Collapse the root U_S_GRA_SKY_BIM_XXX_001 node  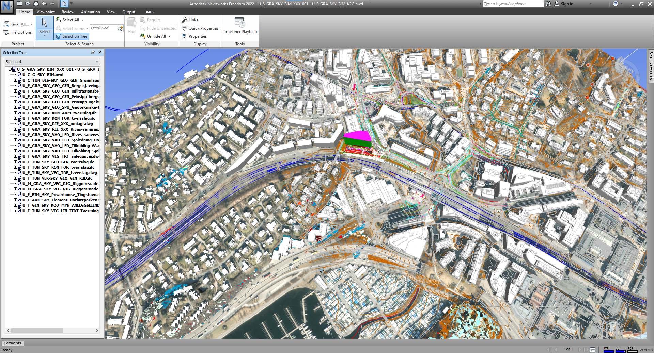(x=10, y=69)
